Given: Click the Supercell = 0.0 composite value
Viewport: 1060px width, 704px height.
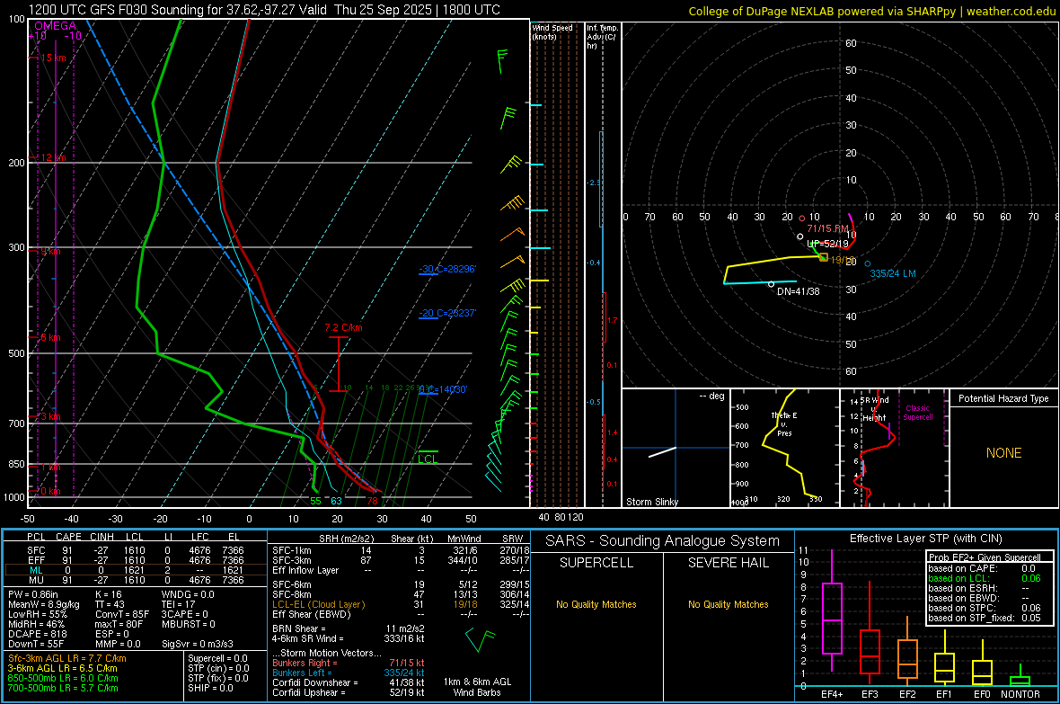Looking at the screenshot, I should 217,658.
